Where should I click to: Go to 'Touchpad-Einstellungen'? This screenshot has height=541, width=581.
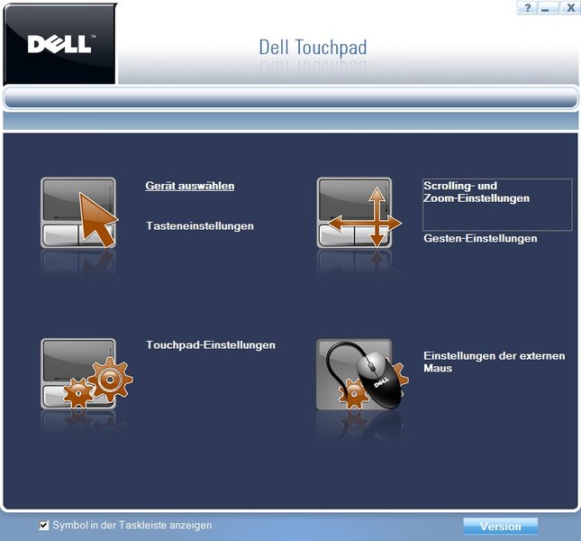tap(211, 344)
